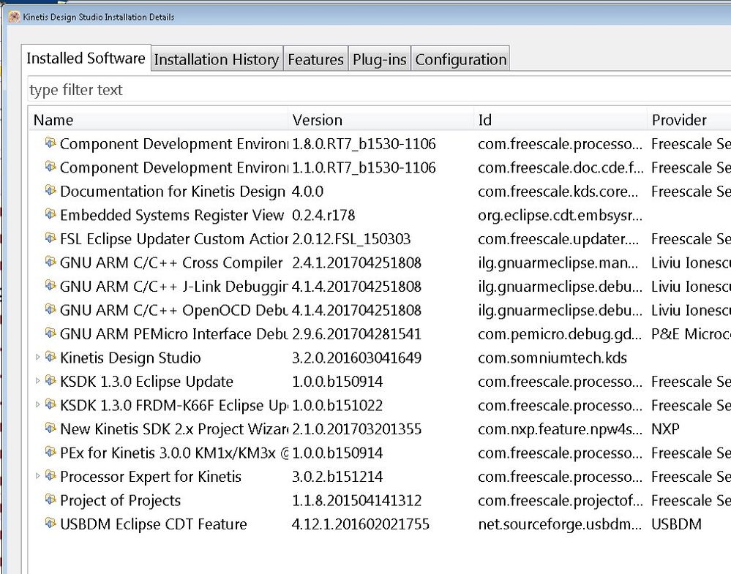Click version 0.2.4.r178 cell
The image size is (731, 574).
click(x=323, y=215)
